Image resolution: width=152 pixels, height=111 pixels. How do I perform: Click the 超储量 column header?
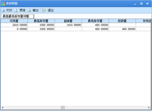click(68, 21)
